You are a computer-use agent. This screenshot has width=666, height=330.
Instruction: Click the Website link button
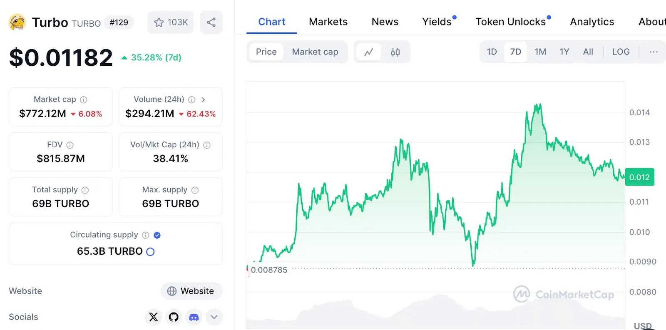(x=191, y=291)
